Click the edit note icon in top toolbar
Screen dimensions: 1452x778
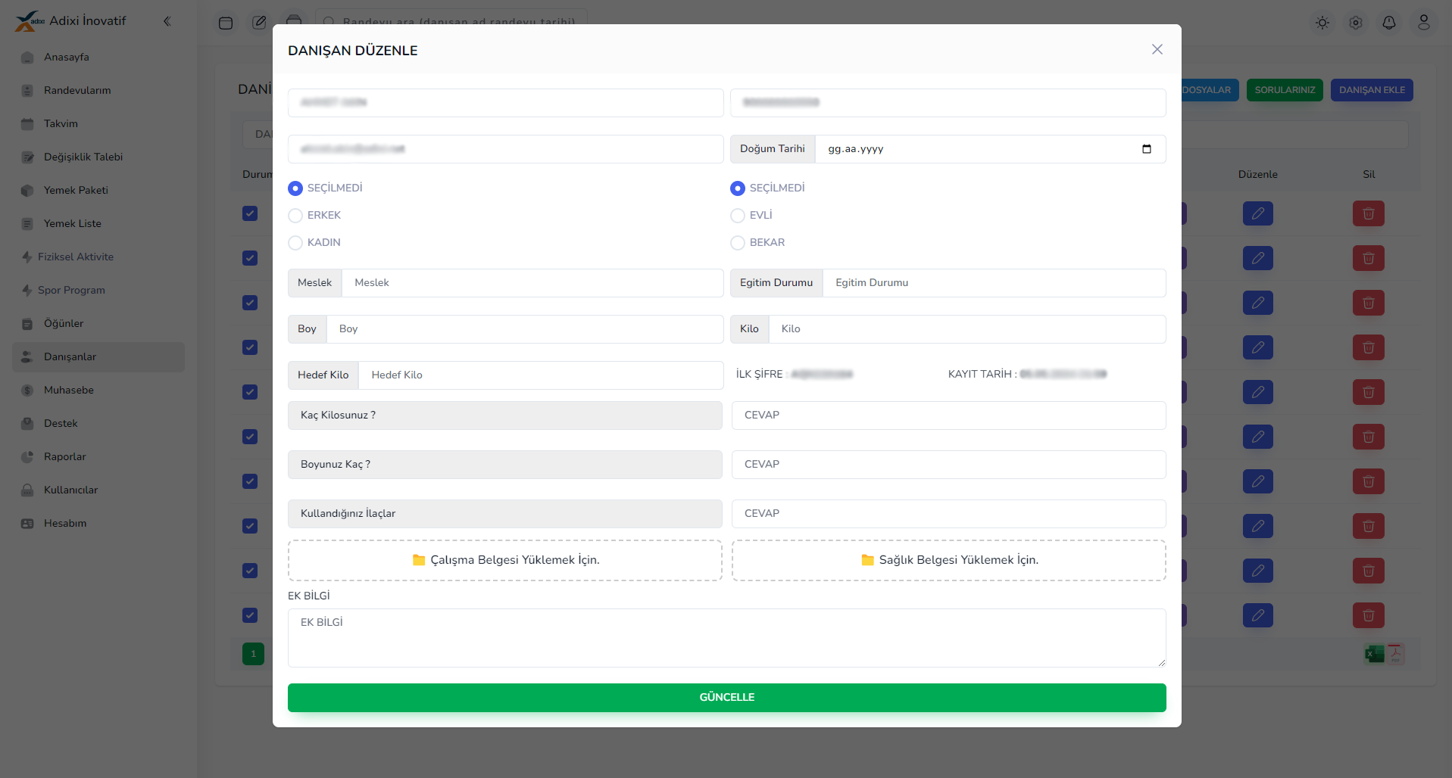pyautogui.click(x=260, y=23)
